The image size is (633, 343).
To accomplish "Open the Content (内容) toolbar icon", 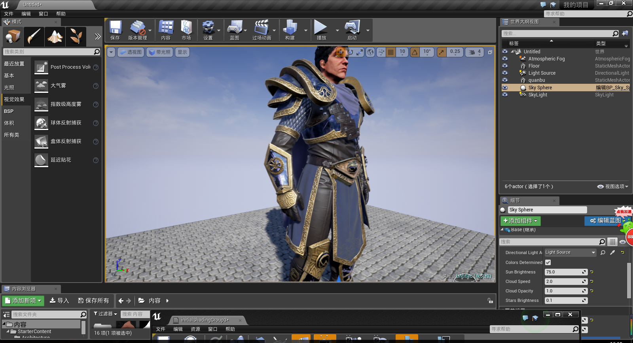I will click(166, 30).
